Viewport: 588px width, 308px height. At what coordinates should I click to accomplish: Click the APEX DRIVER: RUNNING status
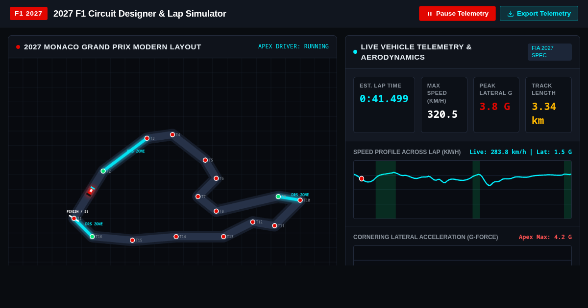[x=294, y=46]
